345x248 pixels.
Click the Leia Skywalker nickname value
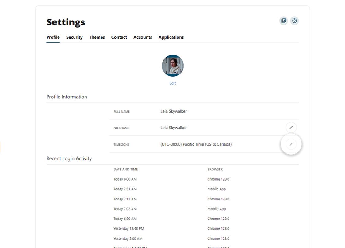pos(174,128)
